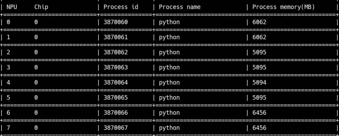
Task: Click on process id 3870062
Action: (116, 52)
